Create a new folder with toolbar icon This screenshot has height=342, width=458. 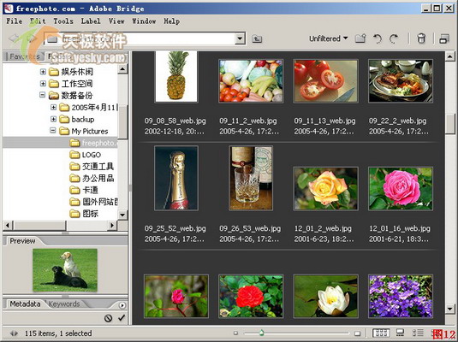tap(360, 38)
